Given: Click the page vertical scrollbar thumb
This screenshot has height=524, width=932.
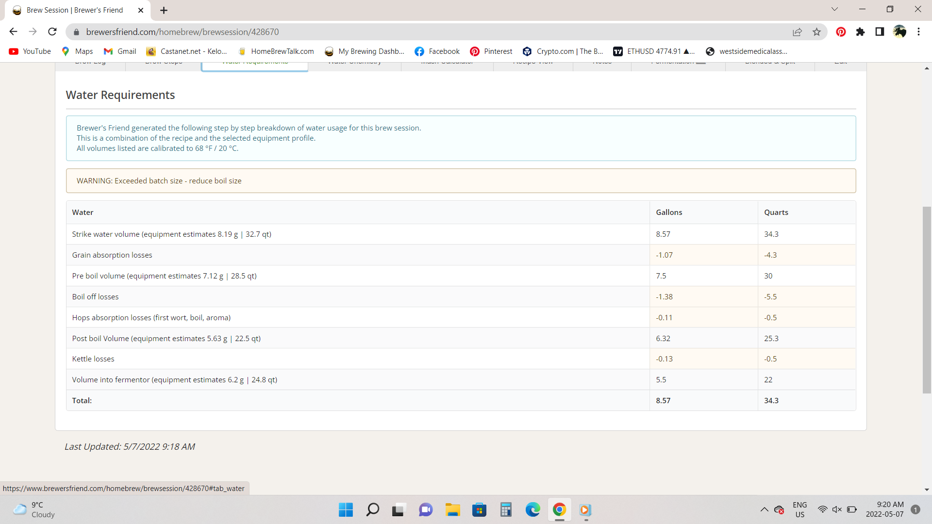Looking at the screenshot, I should (x=927, y=300).
